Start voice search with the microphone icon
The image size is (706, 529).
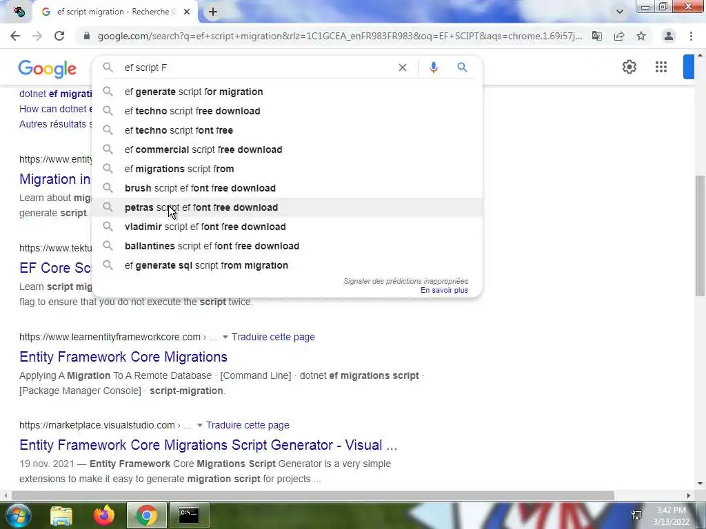[x=434, y=68]
